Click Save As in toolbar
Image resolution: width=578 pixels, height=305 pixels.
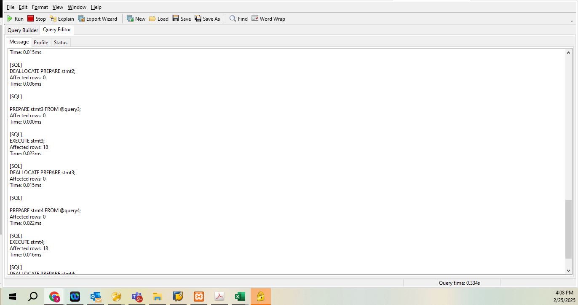coord(207,19)
